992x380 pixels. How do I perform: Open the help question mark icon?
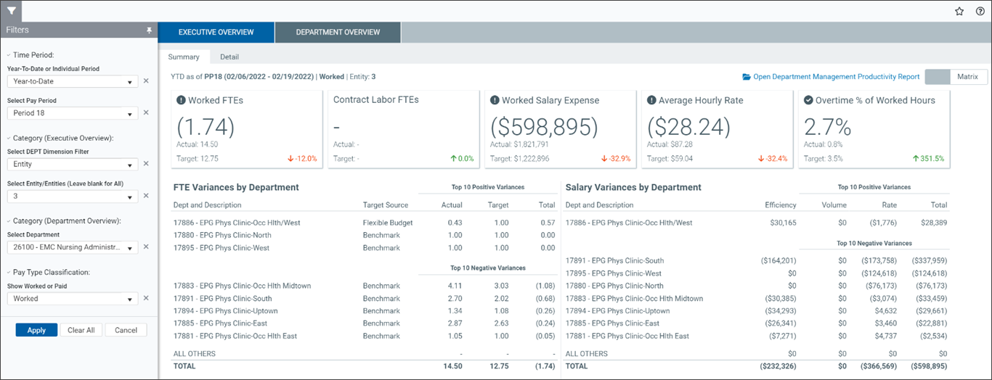(x=980, y=11)
